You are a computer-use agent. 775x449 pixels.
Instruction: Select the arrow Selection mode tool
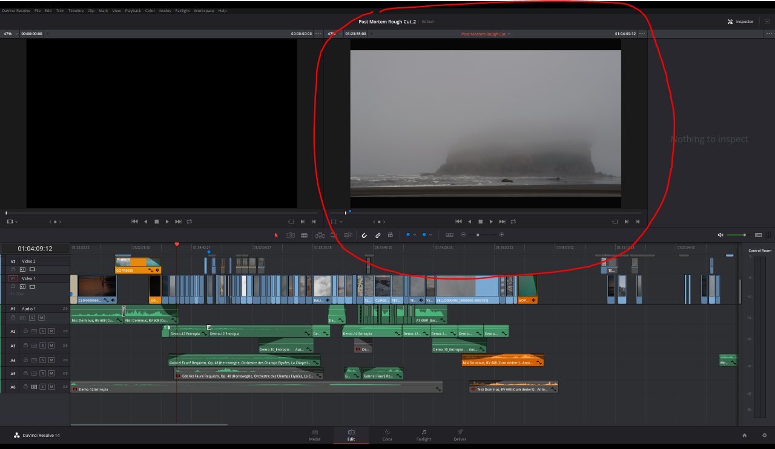pos(276,235)
